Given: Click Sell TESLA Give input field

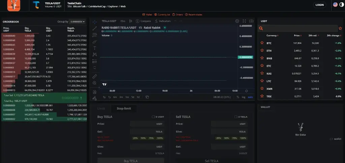Looking at the screenshot, I should point(229,132).
